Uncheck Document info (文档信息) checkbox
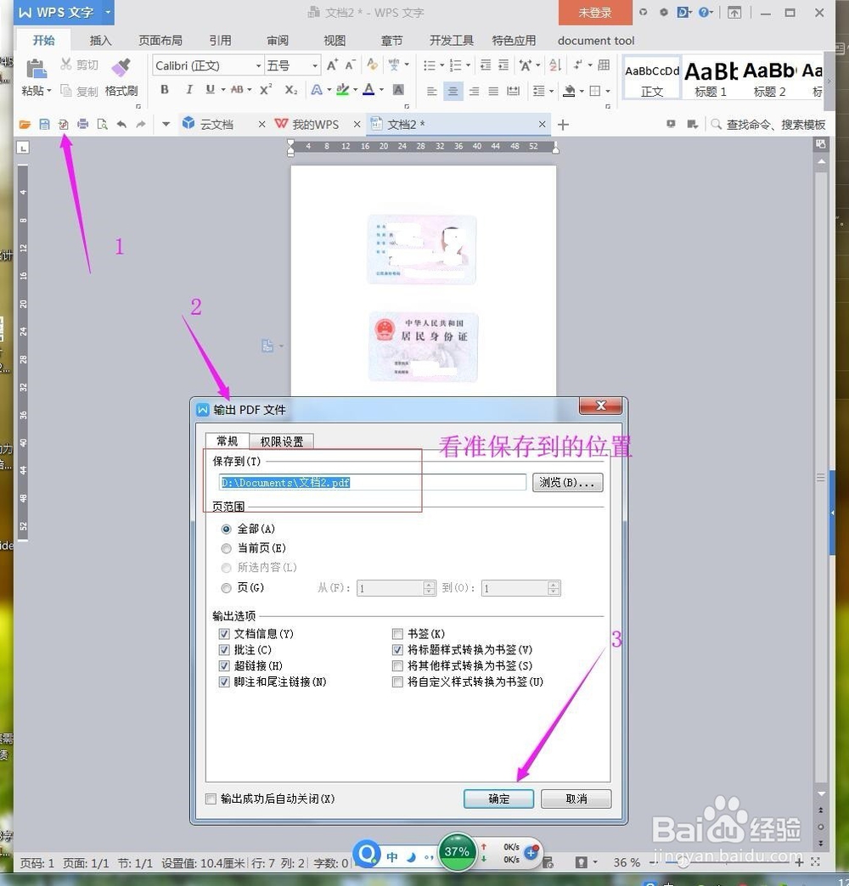 click(x=224, y=634)
